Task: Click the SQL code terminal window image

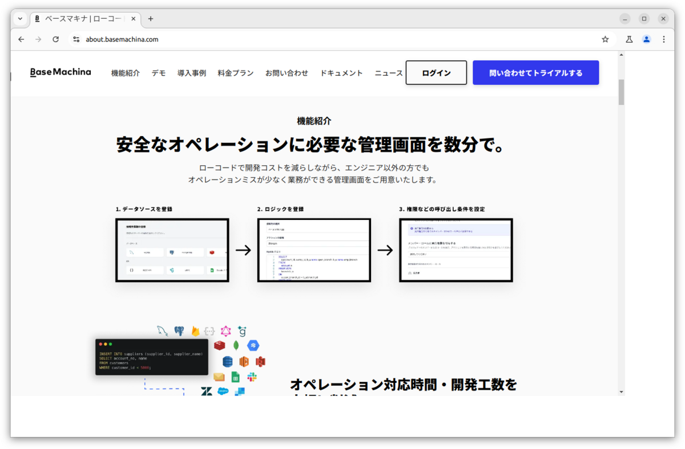Action: (152, 357)
